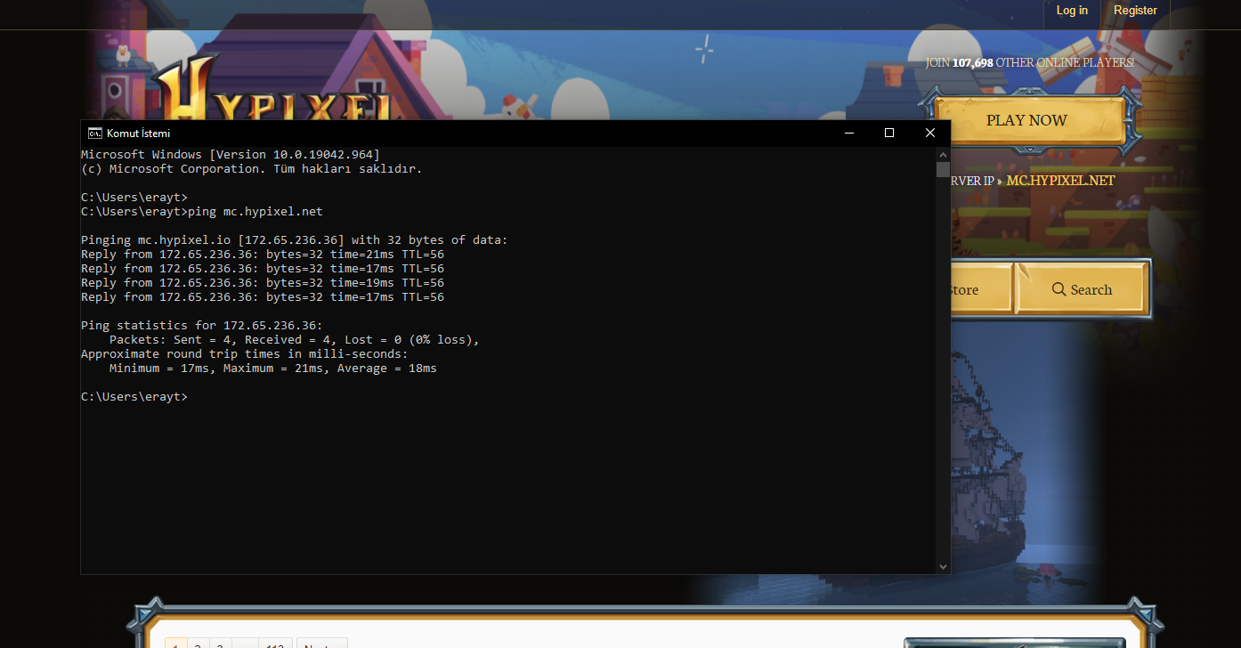Viewport: 1241px width, 648px height.
Task: Click the Command Prompt title bar icon
Action: tap(94, 134)
